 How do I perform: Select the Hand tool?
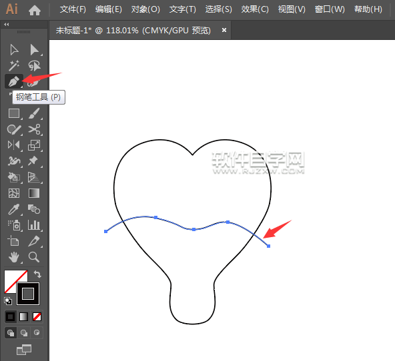[14, 257]
